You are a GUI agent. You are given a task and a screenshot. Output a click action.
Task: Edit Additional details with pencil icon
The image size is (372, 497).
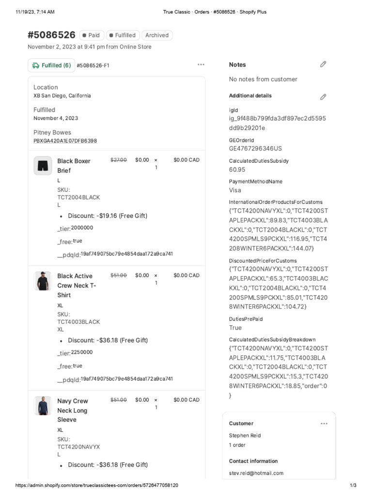(323, 97)
